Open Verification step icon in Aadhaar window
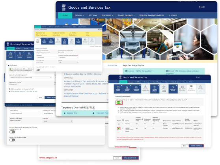The image size is (220, 165). pyautogui.click(x=200, y=89)
